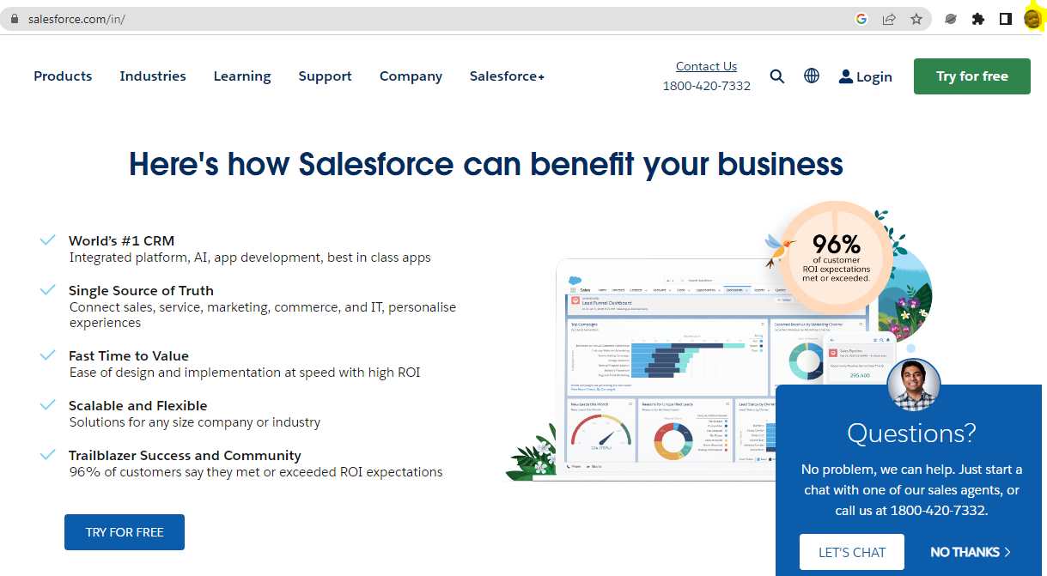This screenshot has width=1047, height=576.
Task: Click the Contact Us link
Action: [x=706, y=66]
